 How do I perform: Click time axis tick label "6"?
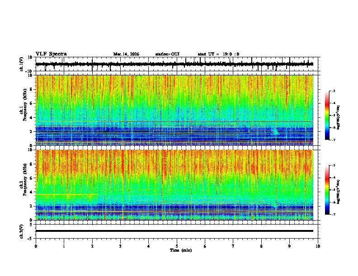(x=205, y=246)
